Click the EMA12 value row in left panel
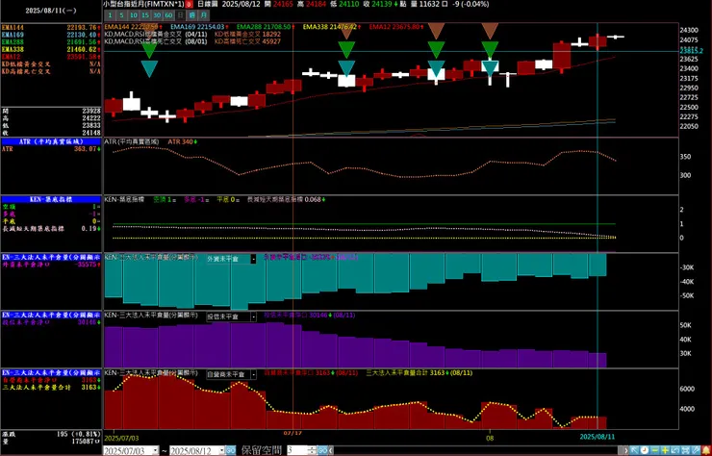712x456 pixels. click(51, 57)
